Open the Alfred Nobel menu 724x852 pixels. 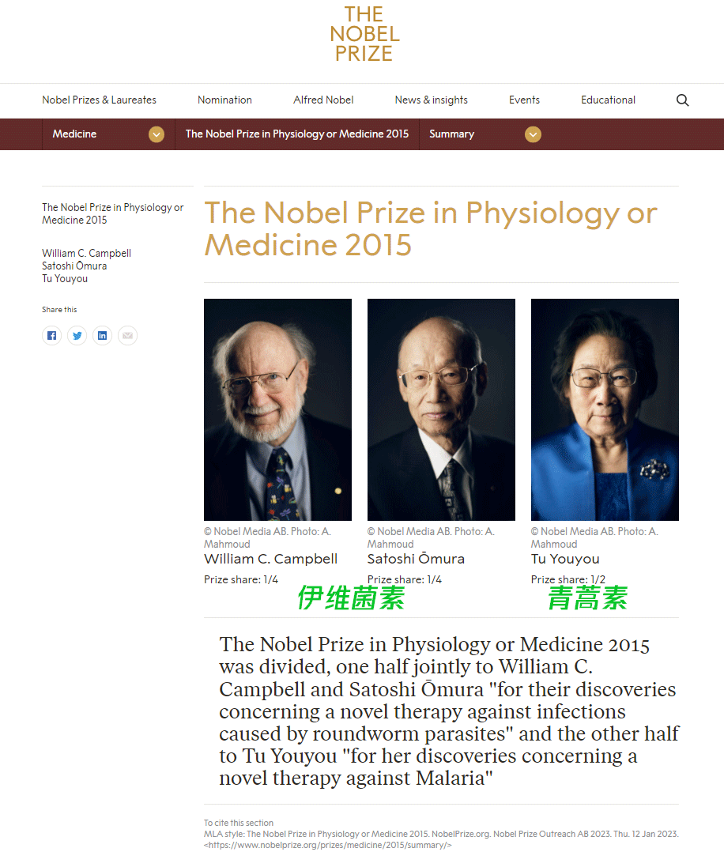point(323,100)
